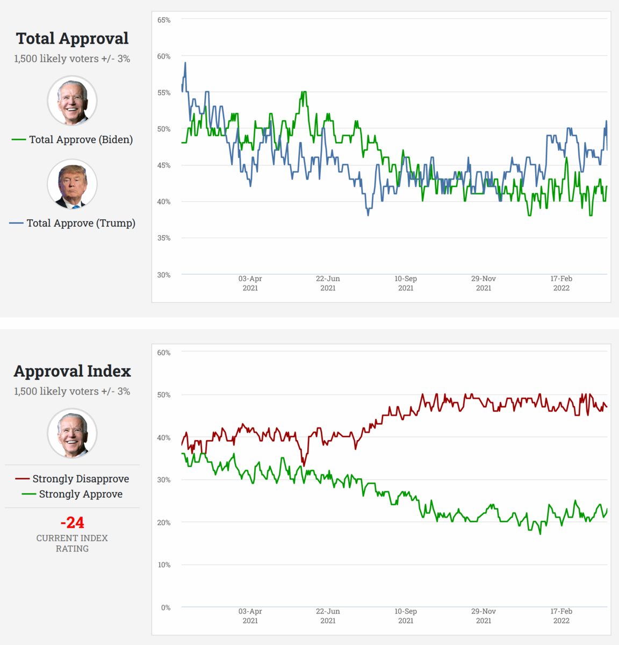Select 03-Apr 2021 on Total Approval chart axis

tap(250, 283)
